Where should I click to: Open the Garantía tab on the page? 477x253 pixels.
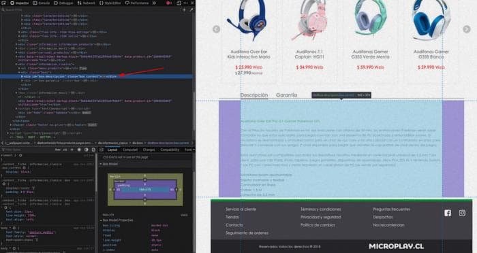[286, 95]
